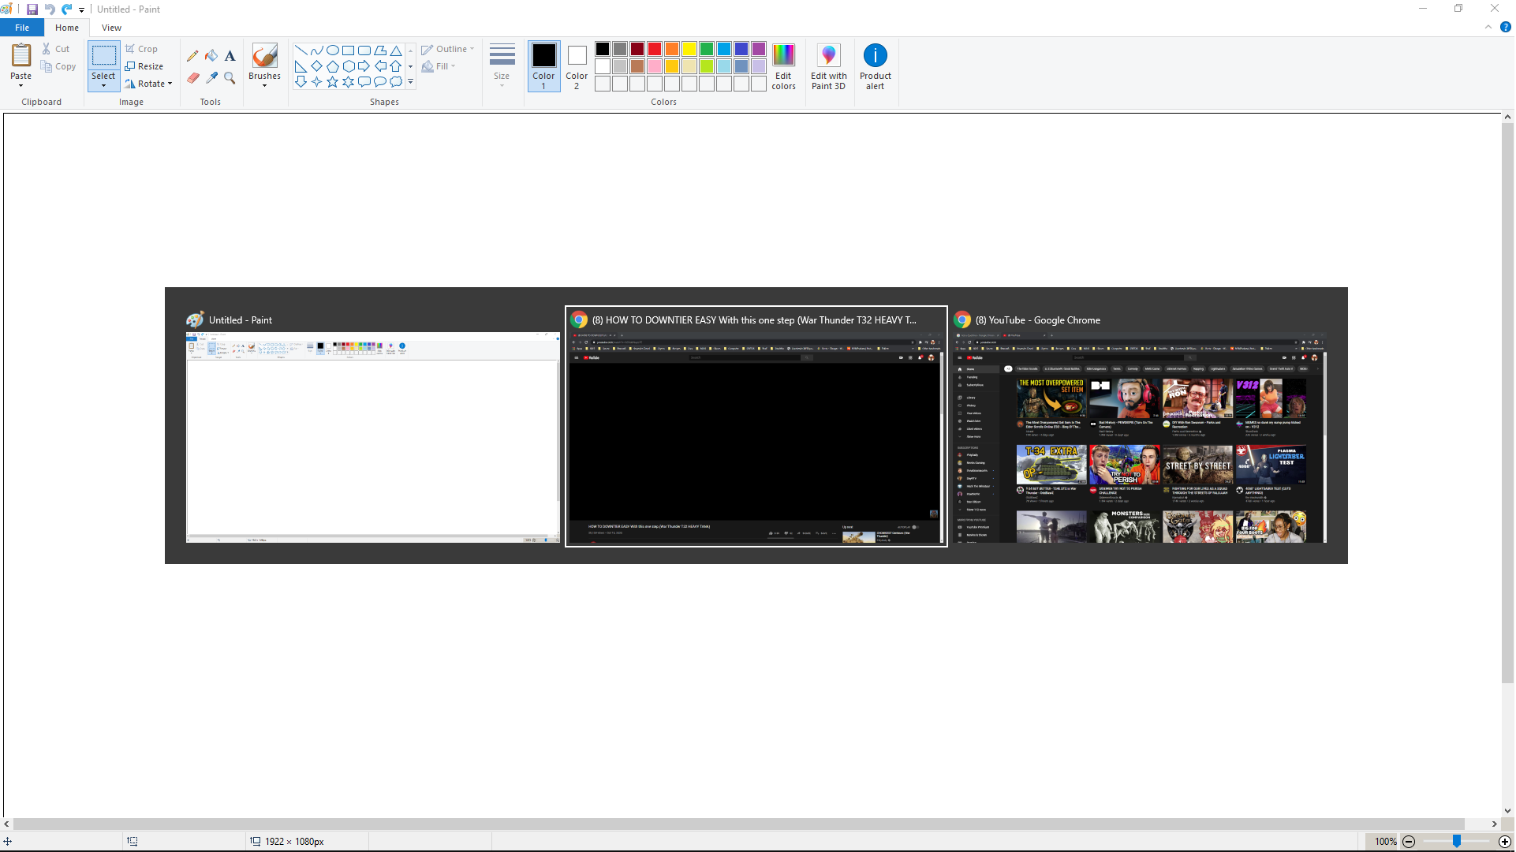This screenshot has width=1516, height=852.
Task: Select the Magnifier tool
Action: point(230,77)
